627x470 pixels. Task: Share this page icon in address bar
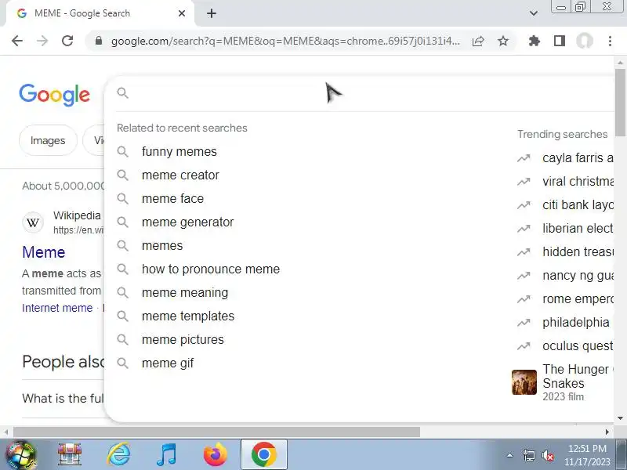point(478,41)
